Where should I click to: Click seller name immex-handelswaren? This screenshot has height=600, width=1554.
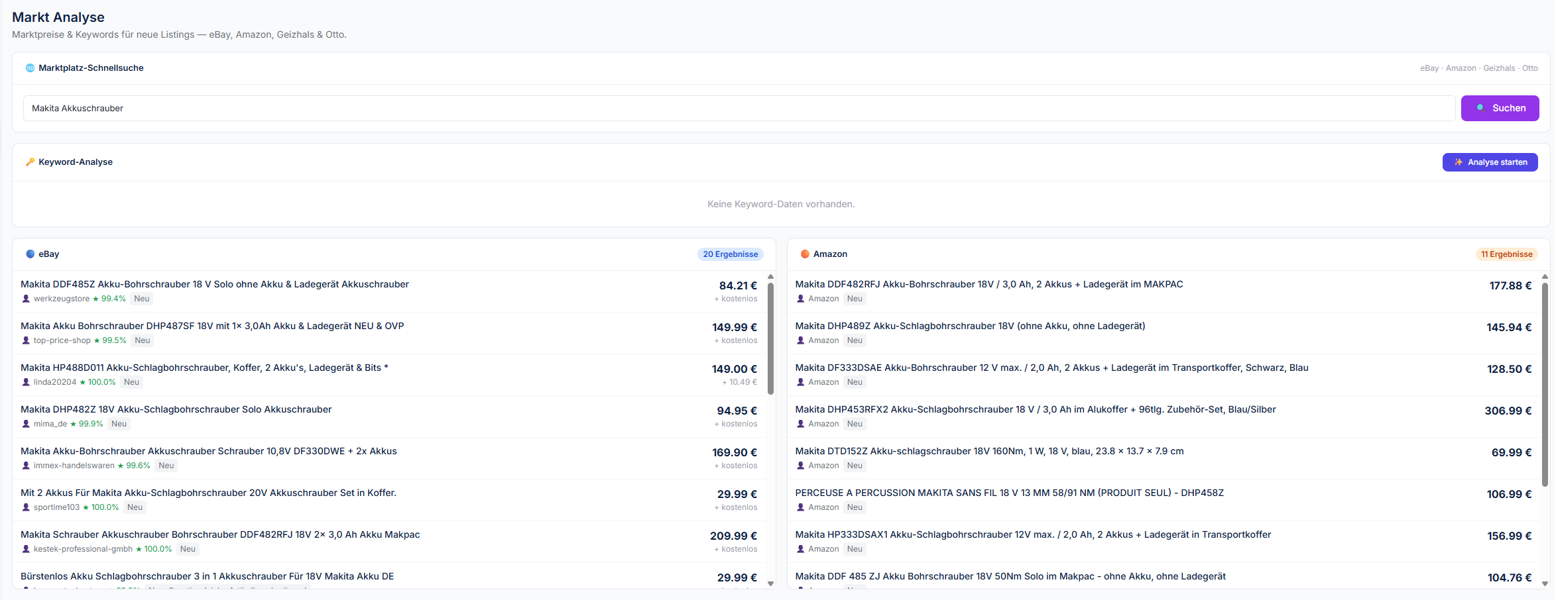(74, 466)
